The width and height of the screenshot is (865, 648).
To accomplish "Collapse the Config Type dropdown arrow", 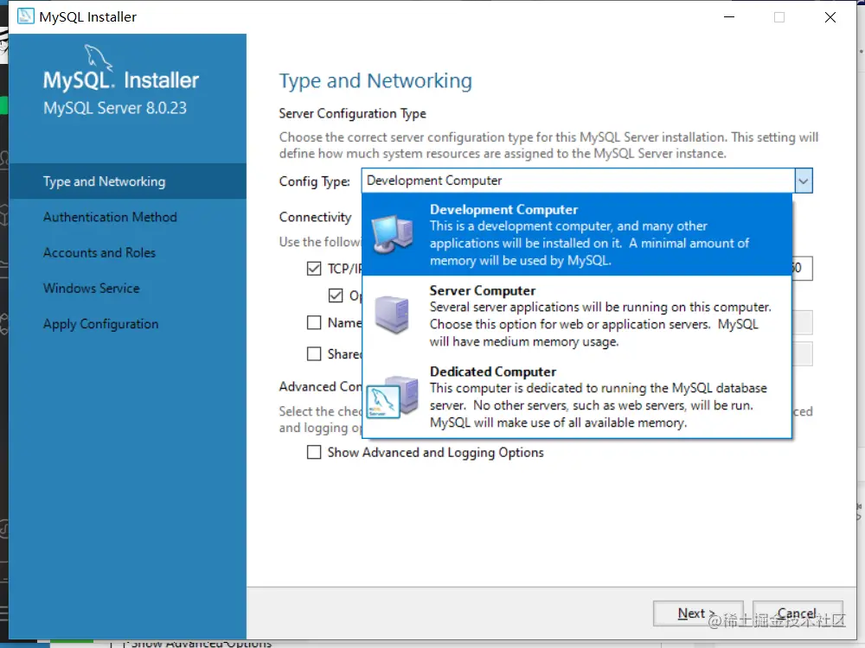I will pos(804,181).
